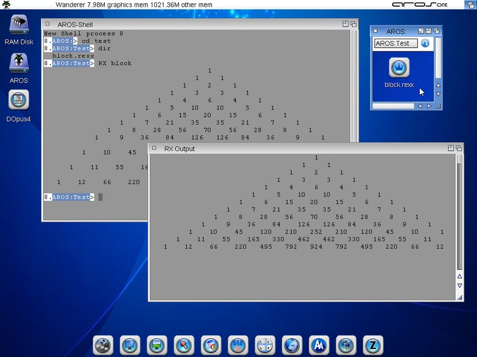Click the AA fonts icon in the dock
Image resolution: width=477 pixels, height=357 pixels.
pyautogui.click(x=319, y=345)
